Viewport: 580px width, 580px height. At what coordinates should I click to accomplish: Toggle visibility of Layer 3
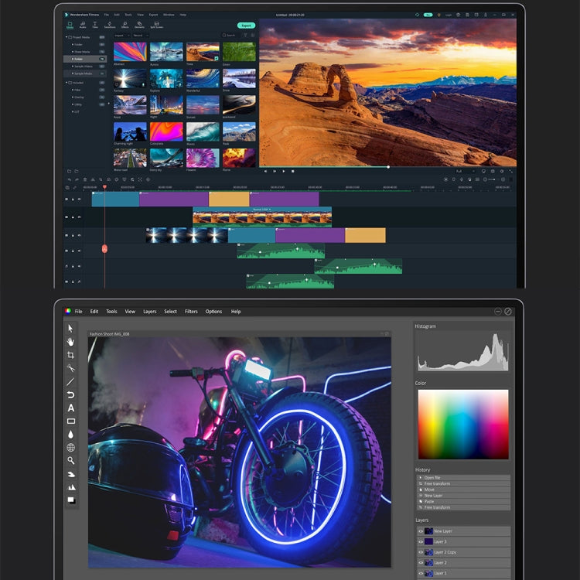[x=421, y=541]
